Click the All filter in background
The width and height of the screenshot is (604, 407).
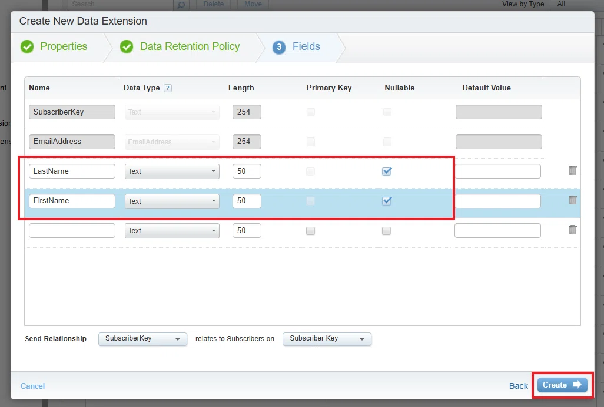point(561,4)
